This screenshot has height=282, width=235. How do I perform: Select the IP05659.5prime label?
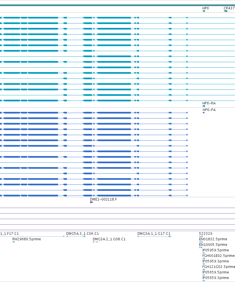pyautogui.click(x=216, y=272)
